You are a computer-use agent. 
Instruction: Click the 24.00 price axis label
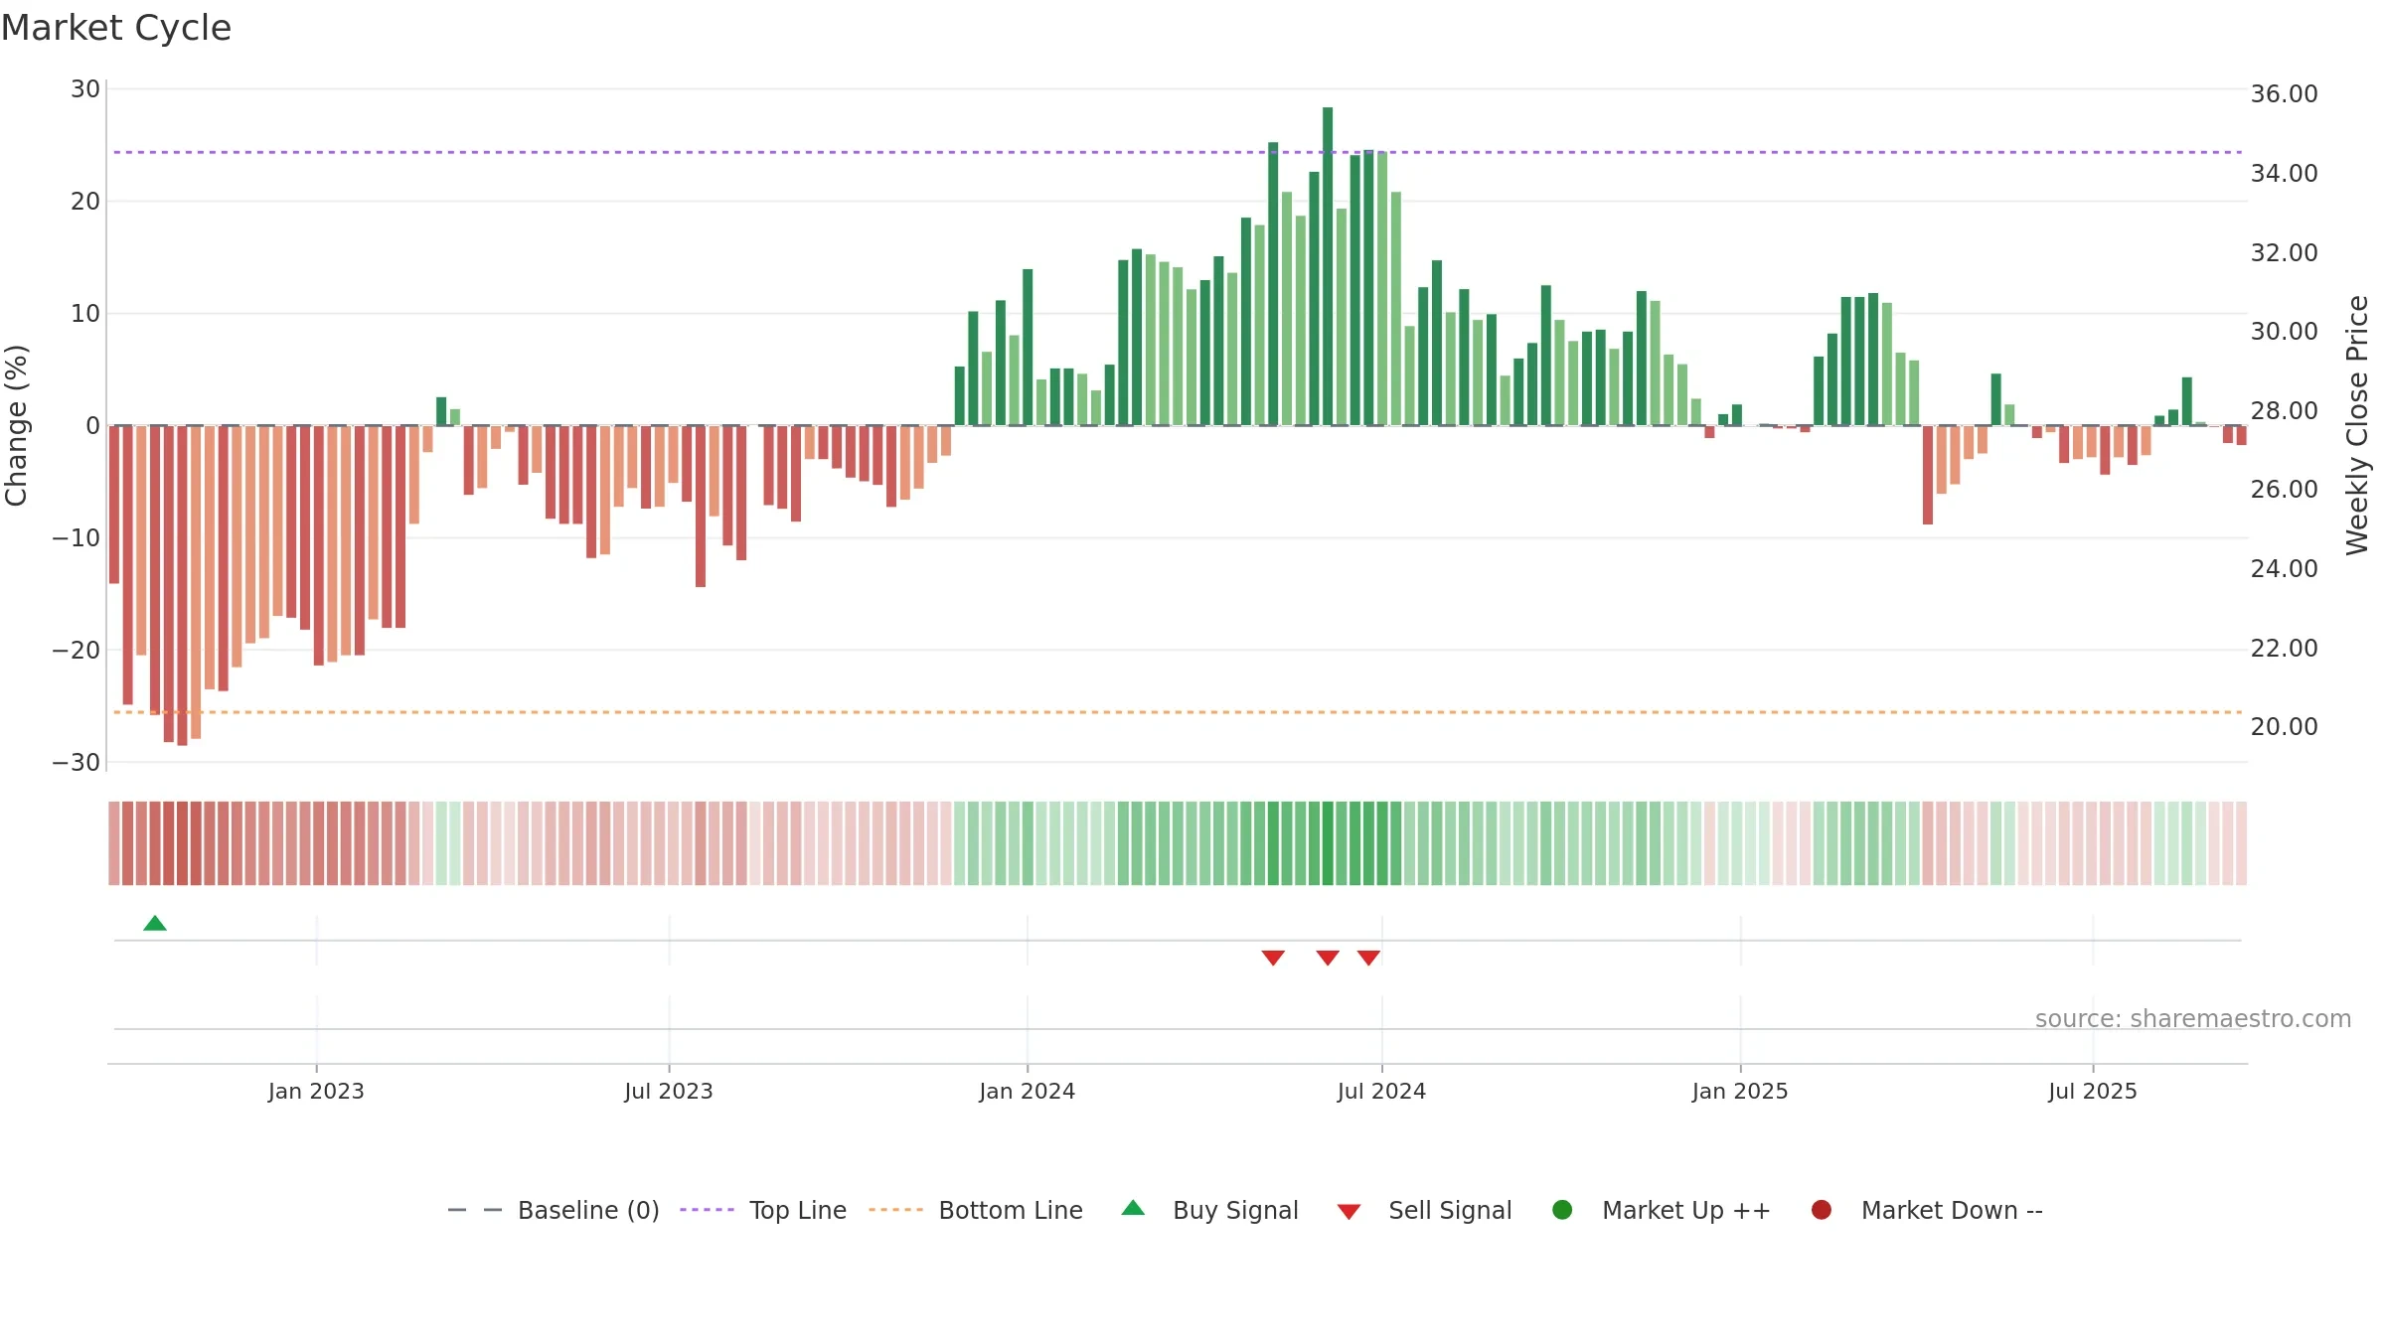pos(2284,569)
